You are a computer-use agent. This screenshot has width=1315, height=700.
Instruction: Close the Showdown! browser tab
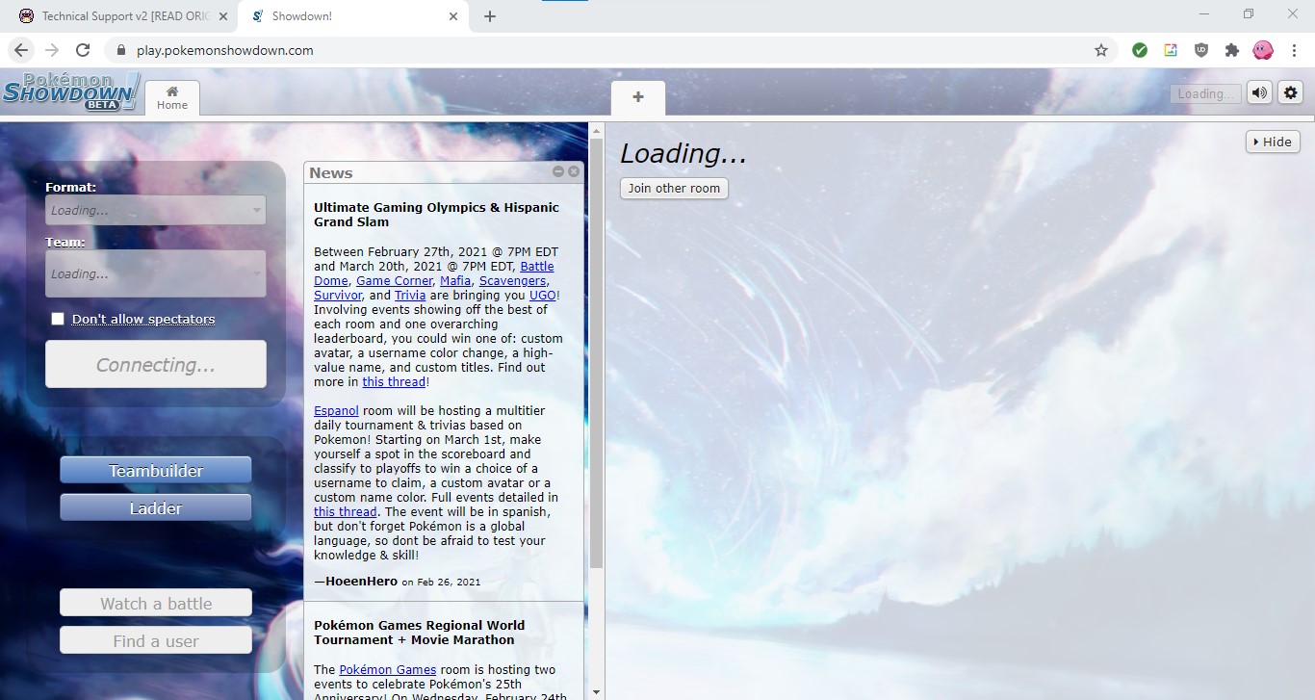tap(453, 16)
